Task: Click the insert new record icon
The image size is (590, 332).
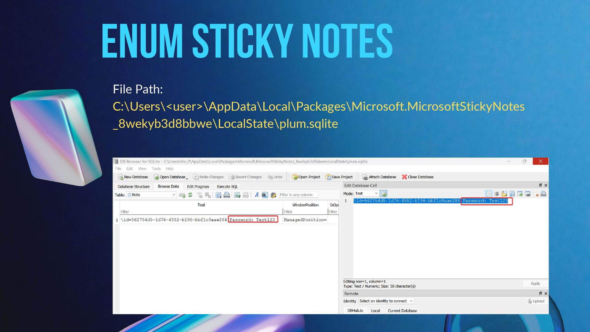Action: tap(237, 195)
